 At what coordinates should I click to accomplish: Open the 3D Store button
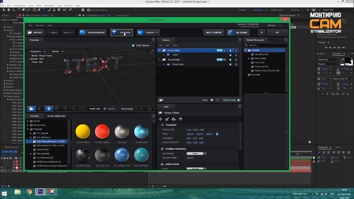[238, 33]
